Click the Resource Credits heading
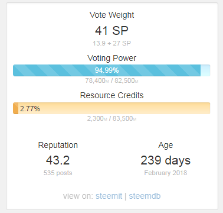The image size is (223, 213). click(112, 95)
